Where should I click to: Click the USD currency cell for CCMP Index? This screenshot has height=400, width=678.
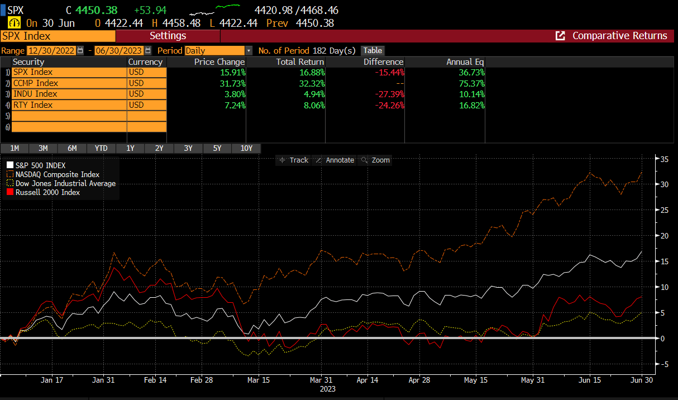(x=147, y=83)
